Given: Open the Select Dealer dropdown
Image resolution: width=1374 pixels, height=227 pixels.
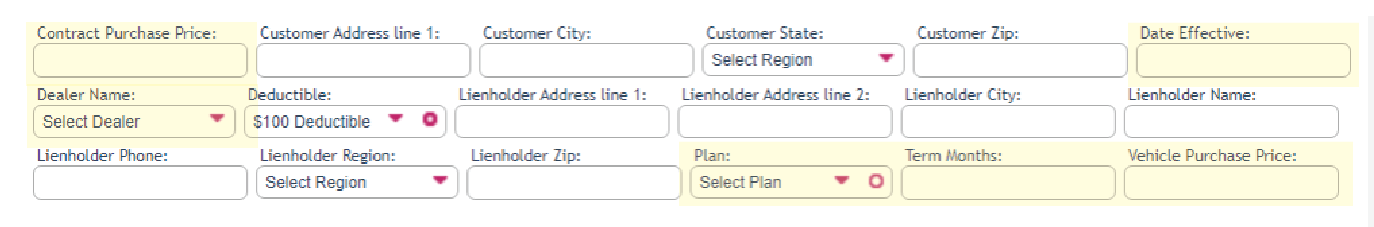Looking at the screenshot, I should coord(134,121).
